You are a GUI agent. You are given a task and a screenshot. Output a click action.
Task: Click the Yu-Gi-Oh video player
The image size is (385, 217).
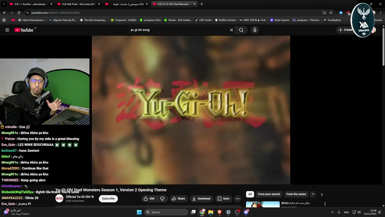pyautogui.click(x=191, y=110)
